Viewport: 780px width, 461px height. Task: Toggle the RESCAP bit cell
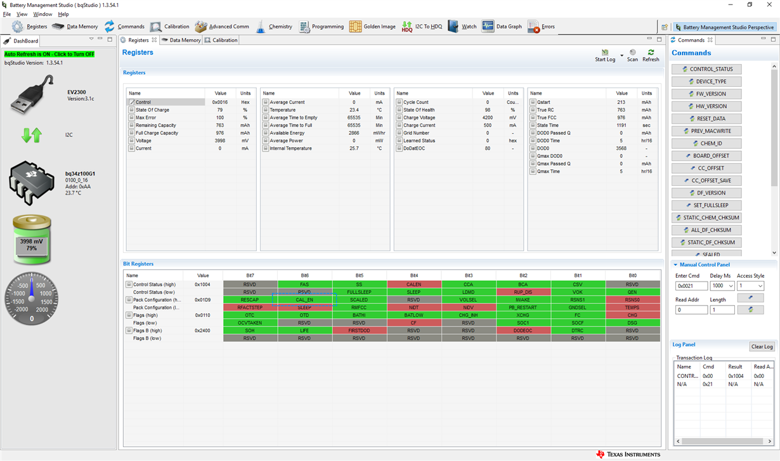[x=250, y=300]
